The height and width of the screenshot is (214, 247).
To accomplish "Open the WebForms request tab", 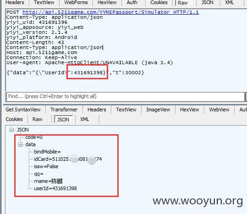I will [x=76, y=2].
